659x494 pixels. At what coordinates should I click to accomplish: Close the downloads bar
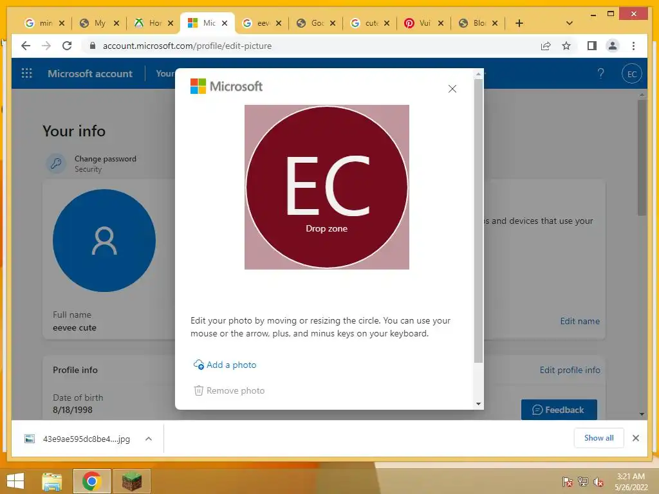point(635,438)
